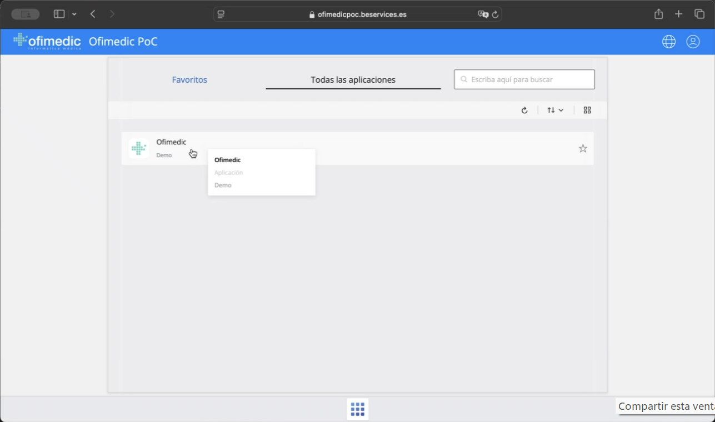This screenshot has width=715, height=422.
Task: Toggle favorite star for Ofimedic app
Action: 583,148
